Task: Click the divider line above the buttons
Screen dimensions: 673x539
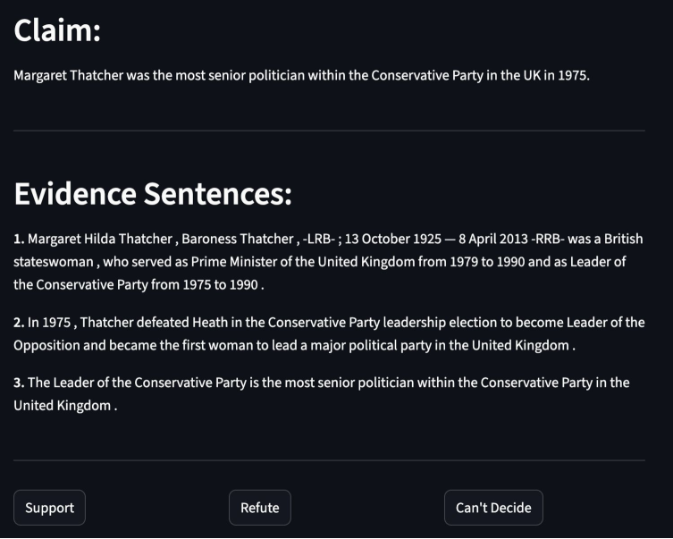Action: [329, 460]
